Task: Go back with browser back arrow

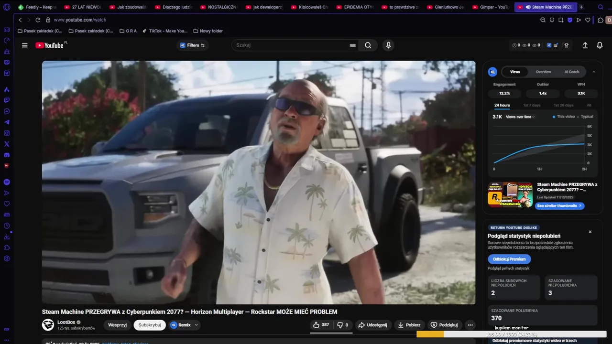Action: (20, 20)
